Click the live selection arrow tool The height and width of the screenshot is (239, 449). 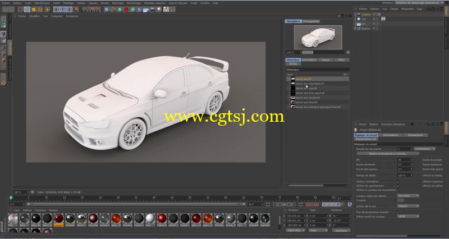point(20,10)
